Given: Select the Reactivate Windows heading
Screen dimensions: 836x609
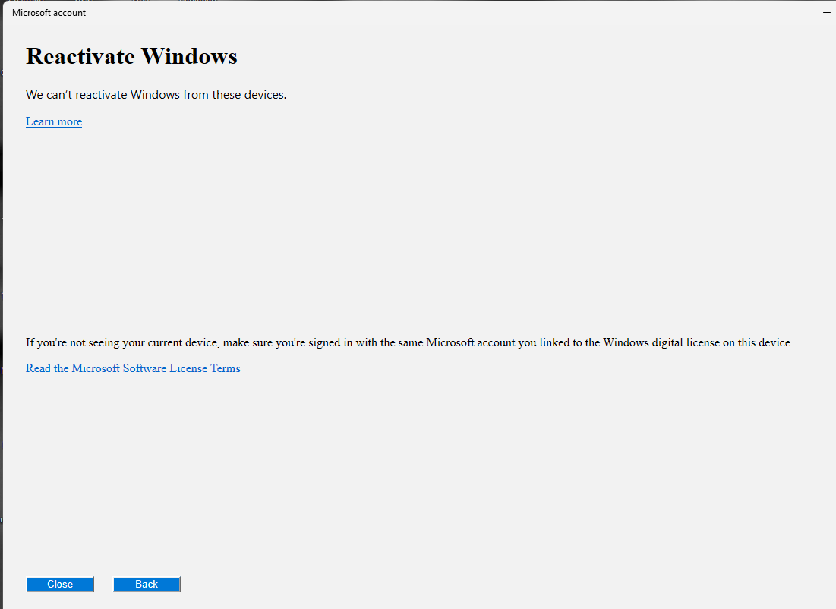Looking at the screenshot, I should 131,56.
